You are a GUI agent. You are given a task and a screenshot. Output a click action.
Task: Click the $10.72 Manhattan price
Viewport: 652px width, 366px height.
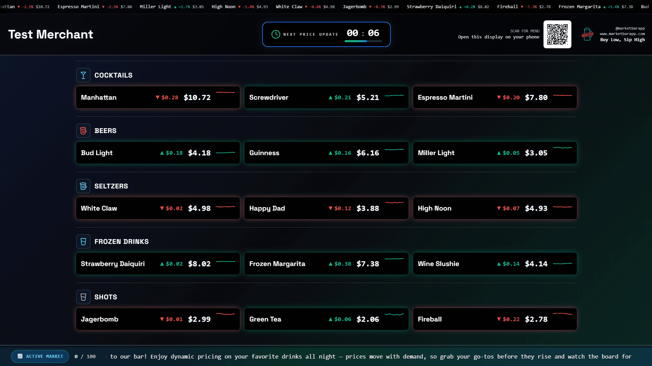click(197, 97)
